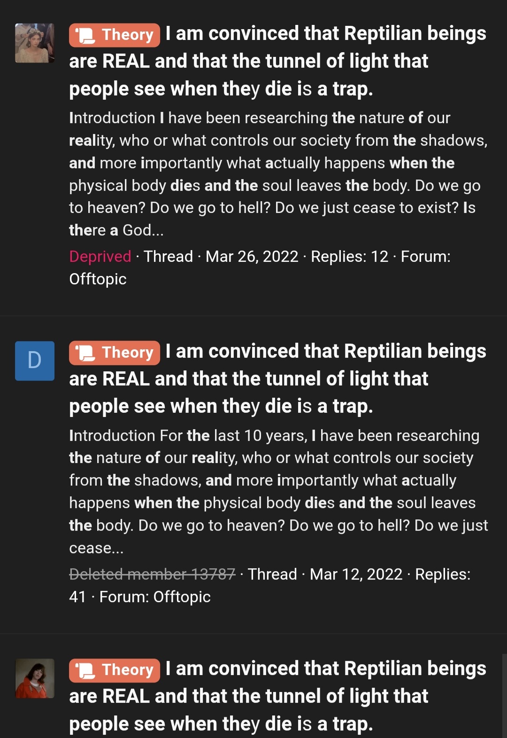Click the Mar 26, 2022 date

[252, 257]
